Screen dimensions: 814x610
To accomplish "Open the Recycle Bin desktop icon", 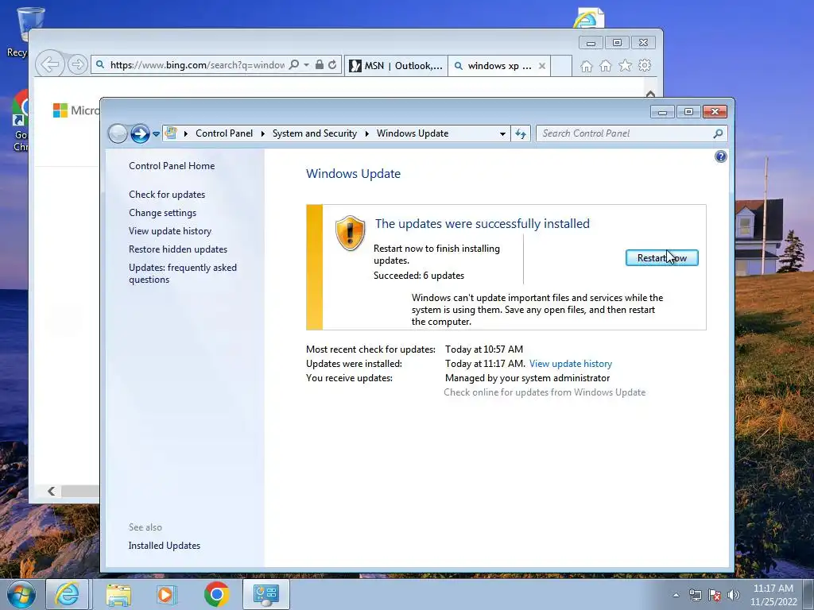I will 23,29.
